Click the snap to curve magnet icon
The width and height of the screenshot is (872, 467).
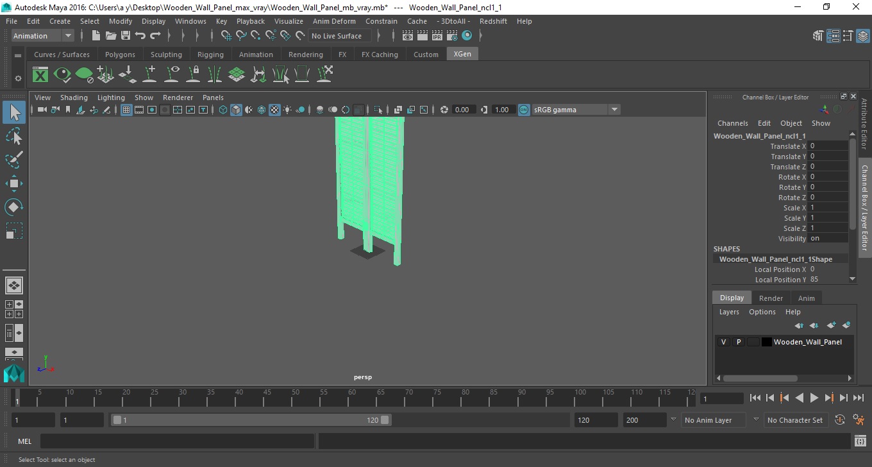240,36
